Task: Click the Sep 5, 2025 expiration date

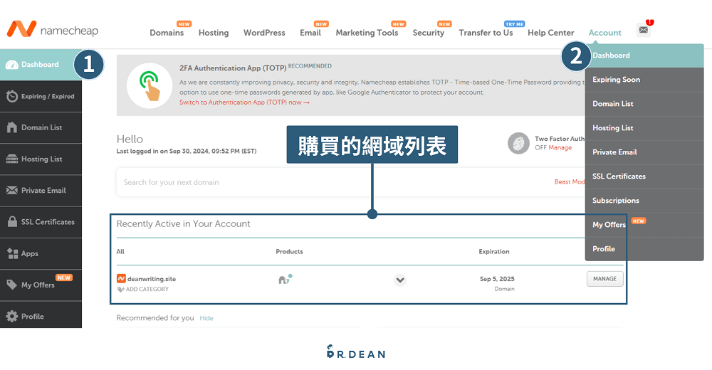Action: pos(497,279)
